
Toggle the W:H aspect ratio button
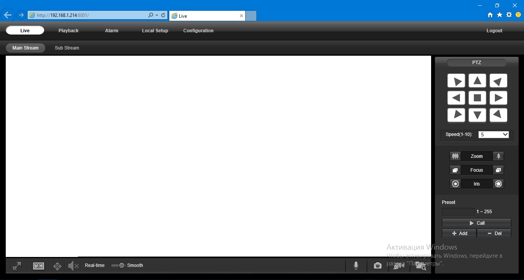pyautogui.click(x=38, y=266)
